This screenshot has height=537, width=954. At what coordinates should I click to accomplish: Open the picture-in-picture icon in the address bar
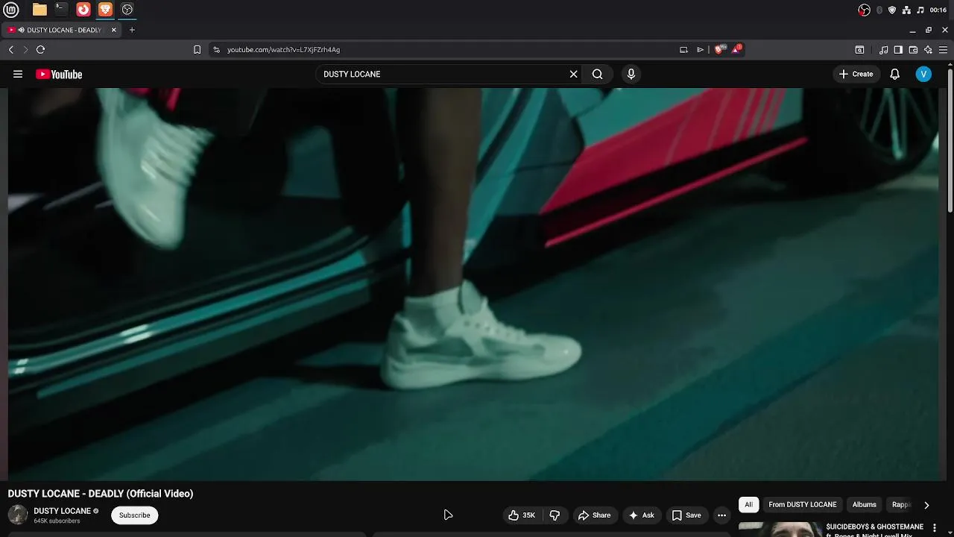[683, 50]
